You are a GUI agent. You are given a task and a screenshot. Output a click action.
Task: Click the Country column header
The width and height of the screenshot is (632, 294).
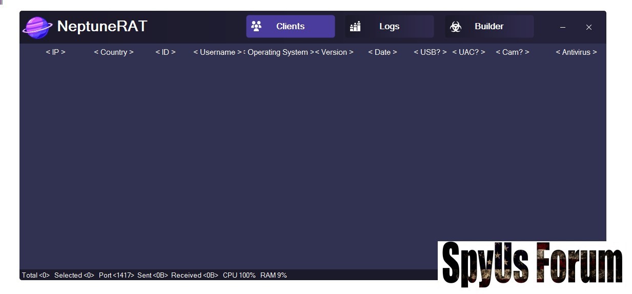(x=114, y=52)
